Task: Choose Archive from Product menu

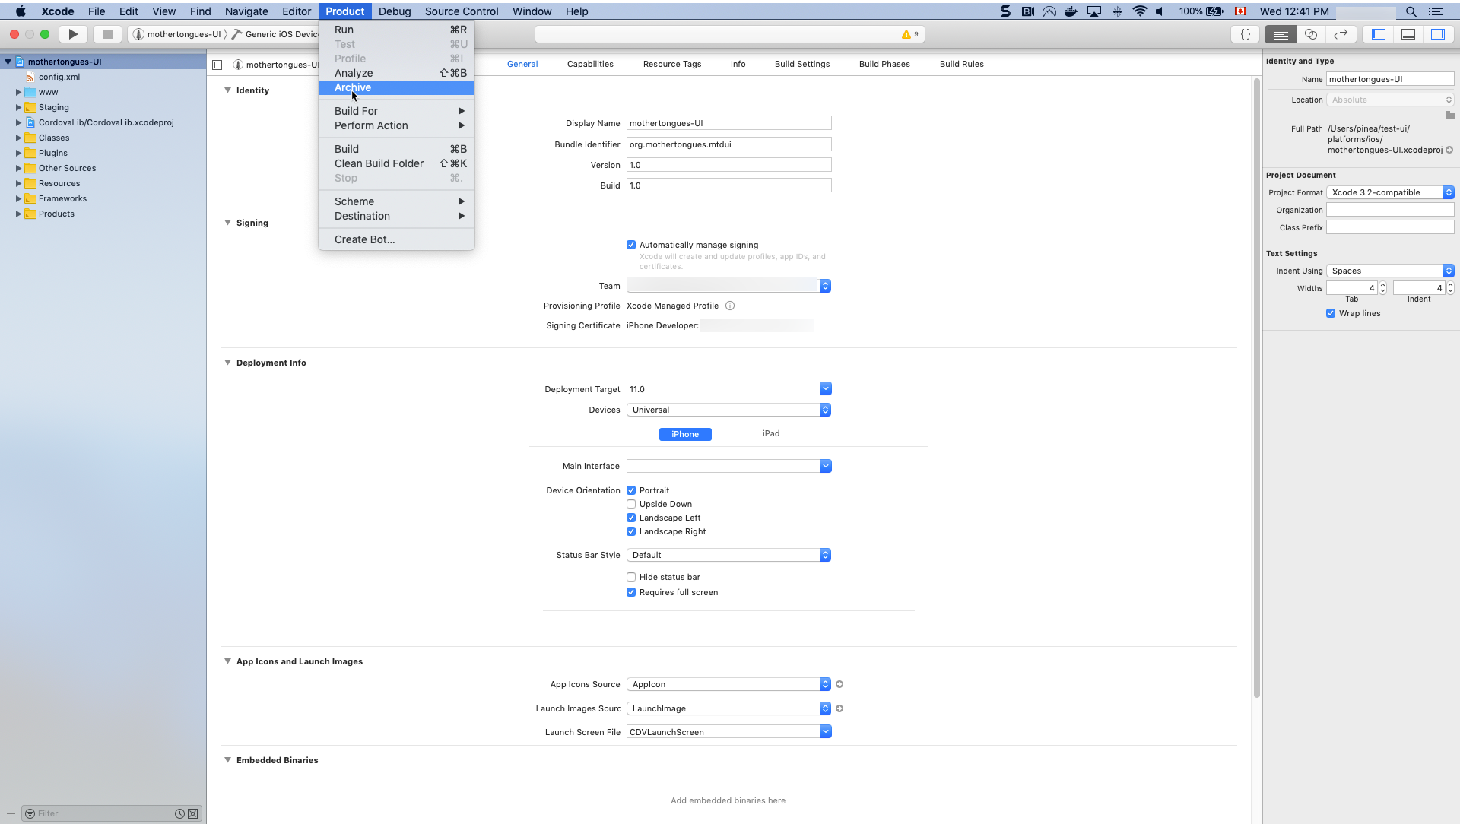Action: click(x=396, y=87)
